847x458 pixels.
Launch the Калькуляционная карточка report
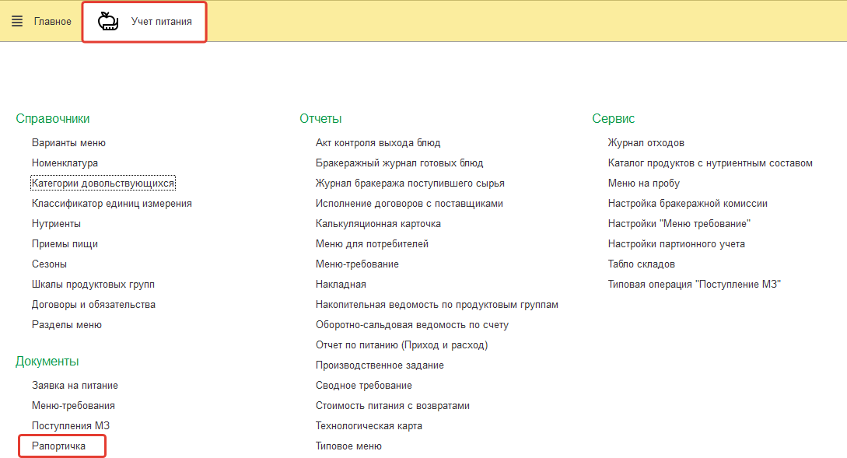point(378,224)
